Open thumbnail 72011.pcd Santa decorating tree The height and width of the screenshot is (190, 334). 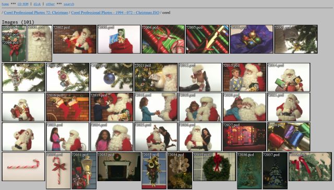[x=156, y=77]
